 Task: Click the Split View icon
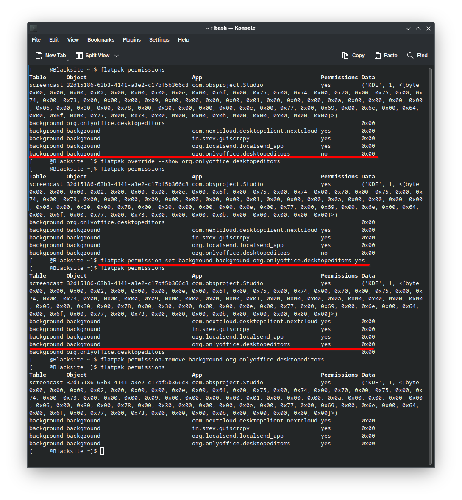[79, 56]
